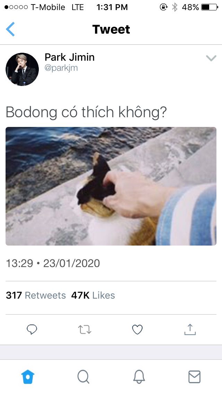Tap the tweet timestamp 13:29 · 23/01/2020
222x394 pixels.
point(53,263)
